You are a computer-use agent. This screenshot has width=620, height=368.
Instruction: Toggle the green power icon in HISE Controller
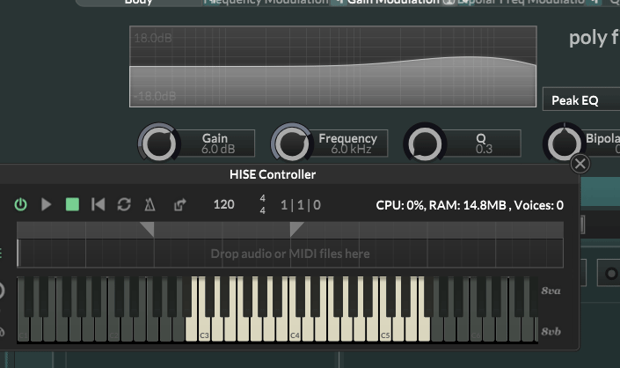point(21,204)
